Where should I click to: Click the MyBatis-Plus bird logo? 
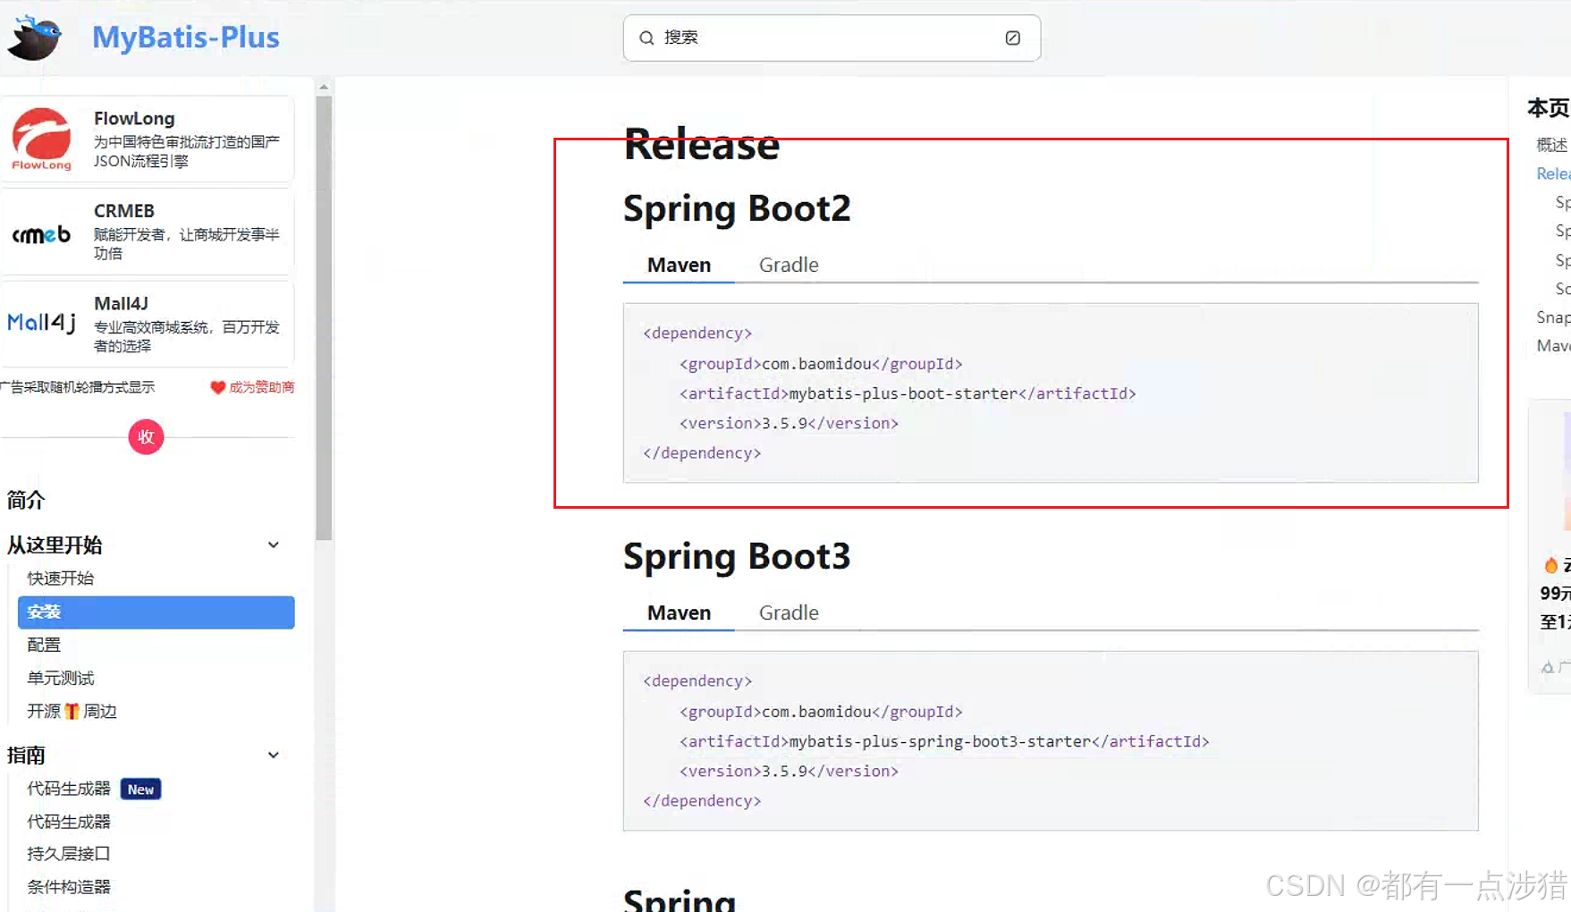pos(34,38)
